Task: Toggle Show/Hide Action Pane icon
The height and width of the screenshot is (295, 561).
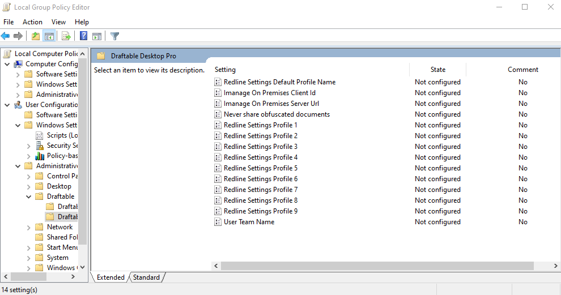Action: coord(96,36)
